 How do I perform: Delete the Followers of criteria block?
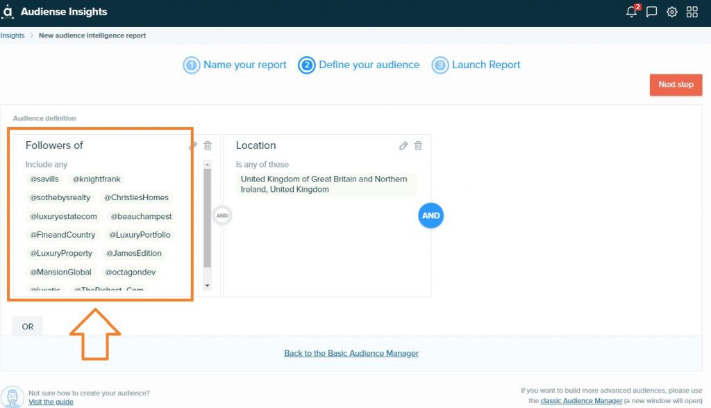pyautogui.click(x=208, y=146)
